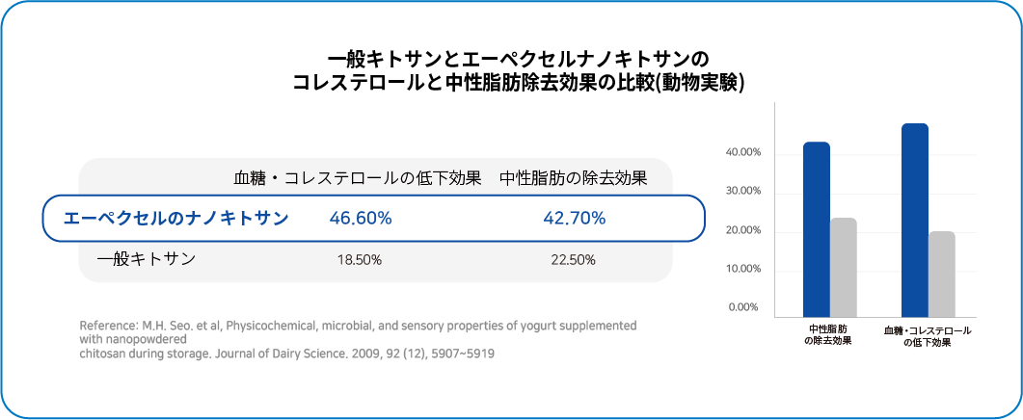Click the 血糖・コレステロールの低下効果 column header
The width and height of the screenshot is (1023, 420).
click(x=358, y=178)
